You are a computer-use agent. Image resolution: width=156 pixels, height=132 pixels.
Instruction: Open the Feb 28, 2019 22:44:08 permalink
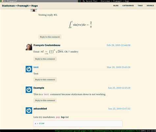point(118,45)
